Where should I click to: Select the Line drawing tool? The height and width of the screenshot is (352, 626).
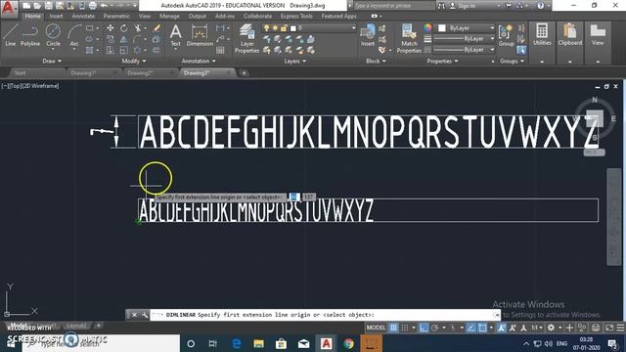[x=11, y=35]
